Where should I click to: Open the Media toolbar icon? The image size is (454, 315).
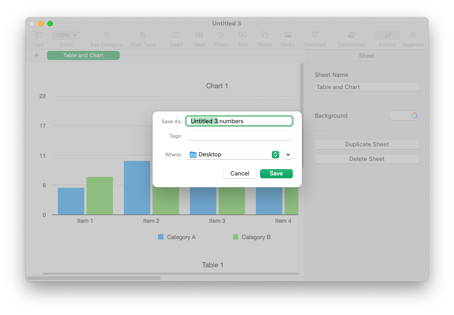tap(288, 35)
